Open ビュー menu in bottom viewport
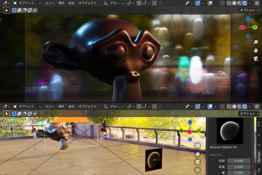 pos(50,107)
